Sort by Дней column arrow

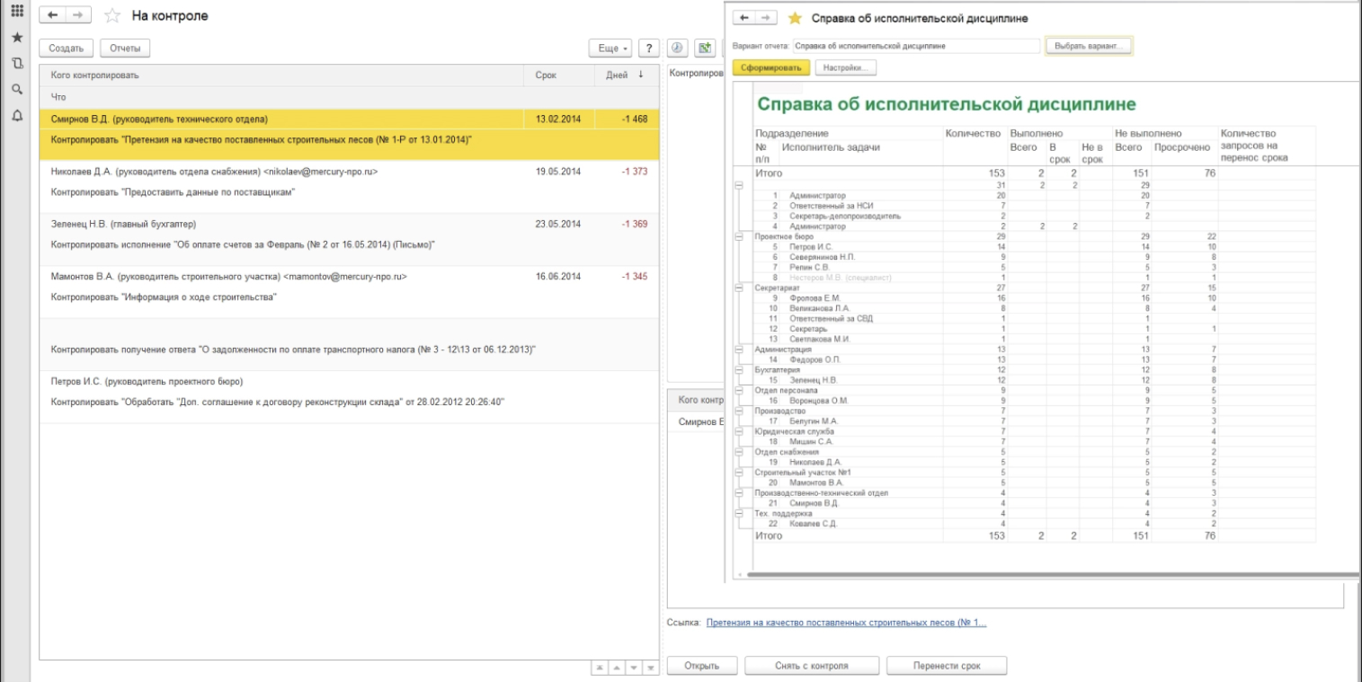[641, 75]
